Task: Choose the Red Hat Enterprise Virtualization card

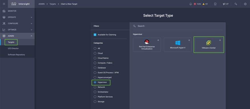Action: click(x=147, y=45)
